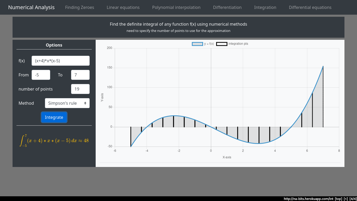Click the y = f(x) legend label
The height and width of the screenshot is (201, 357).
tap(209, 44)
